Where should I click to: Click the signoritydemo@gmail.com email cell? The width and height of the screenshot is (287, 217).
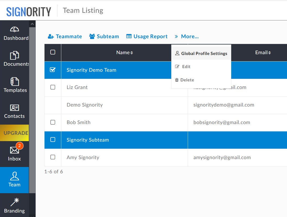point(224,105)
